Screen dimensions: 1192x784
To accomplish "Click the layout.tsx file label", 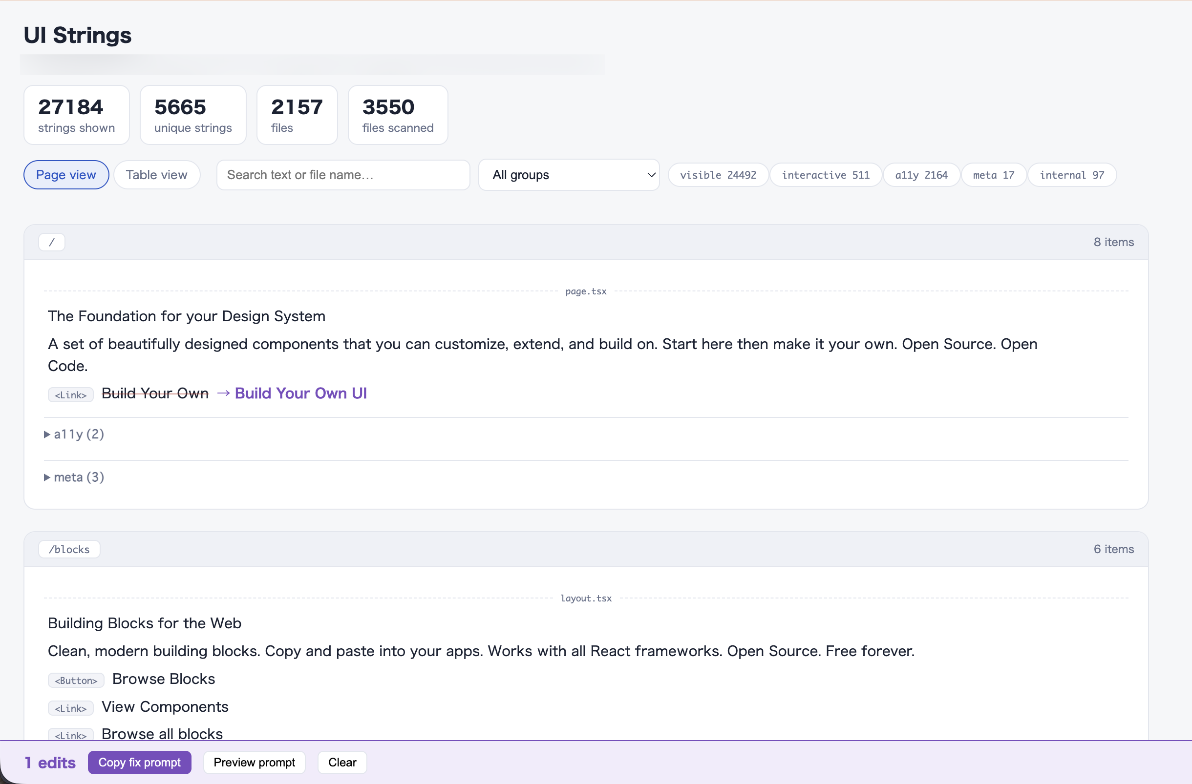I will coord(586,598).
